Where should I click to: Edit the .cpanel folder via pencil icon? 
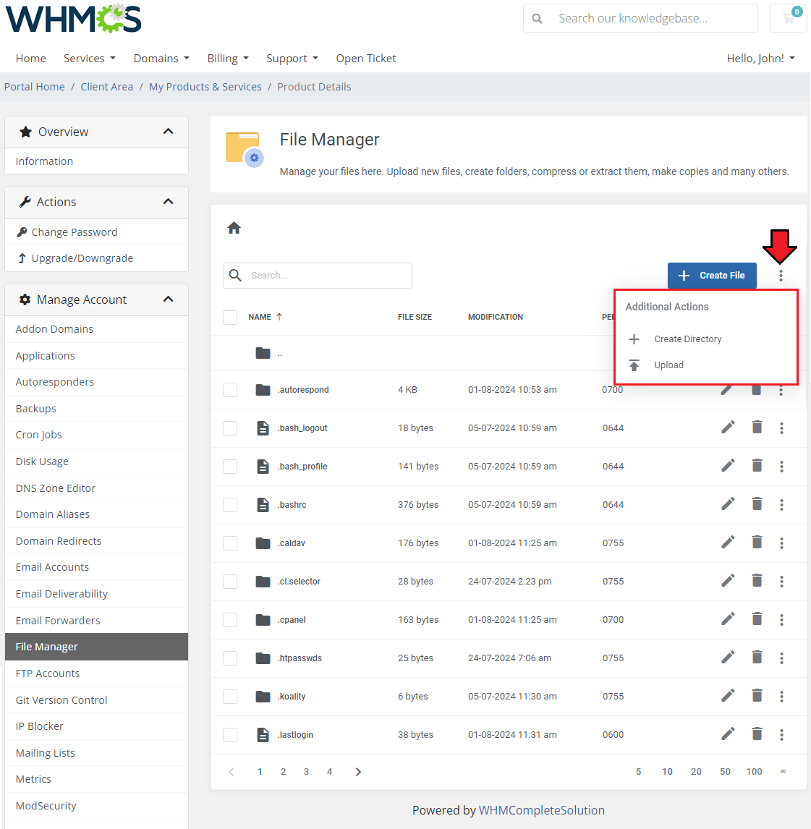tap(728, 618)
